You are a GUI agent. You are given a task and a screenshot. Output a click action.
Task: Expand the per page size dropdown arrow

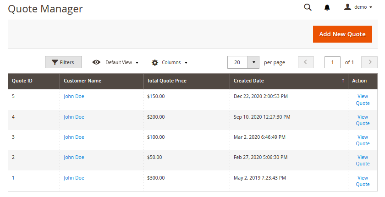(x=253, y=62)
